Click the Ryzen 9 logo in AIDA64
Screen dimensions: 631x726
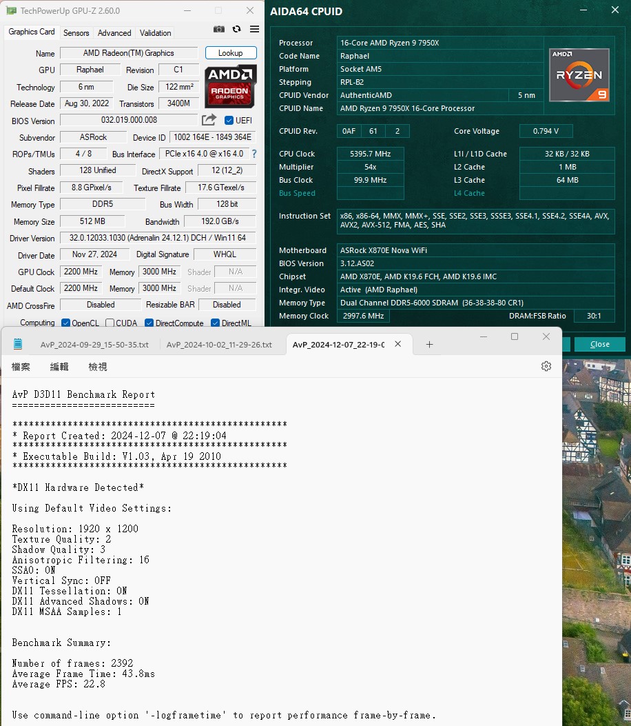(x=579, y=75)
